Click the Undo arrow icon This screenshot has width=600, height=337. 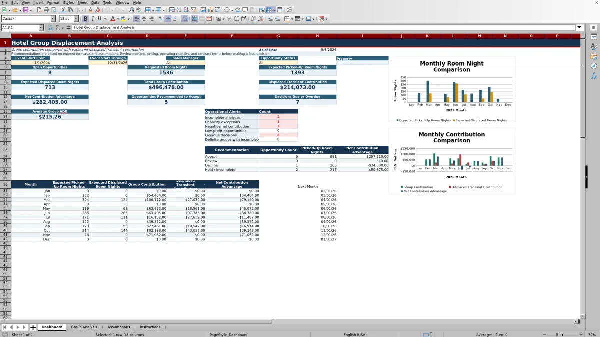(x=107, y=10)
